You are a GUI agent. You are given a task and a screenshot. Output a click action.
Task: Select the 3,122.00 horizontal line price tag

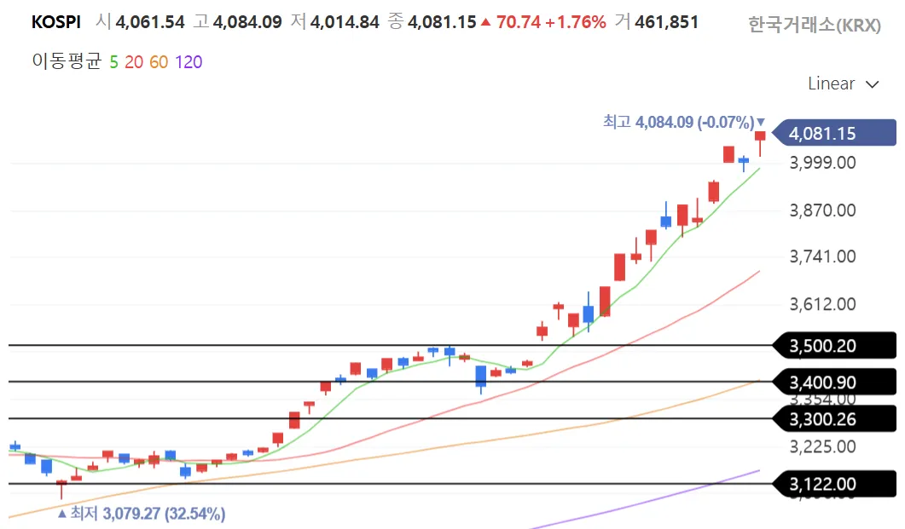point(833,485)
